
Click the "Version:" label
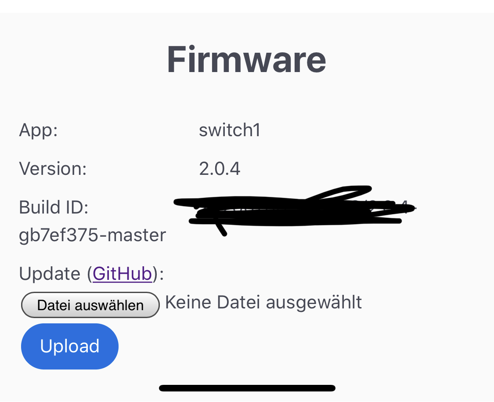tap(53, 169)
